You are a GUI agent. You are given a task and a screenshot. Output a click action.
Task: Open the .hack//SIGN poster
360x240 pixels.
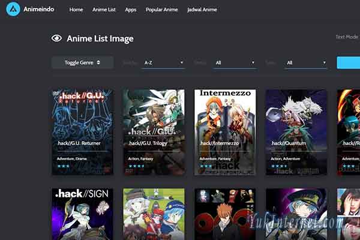(82, 214)
